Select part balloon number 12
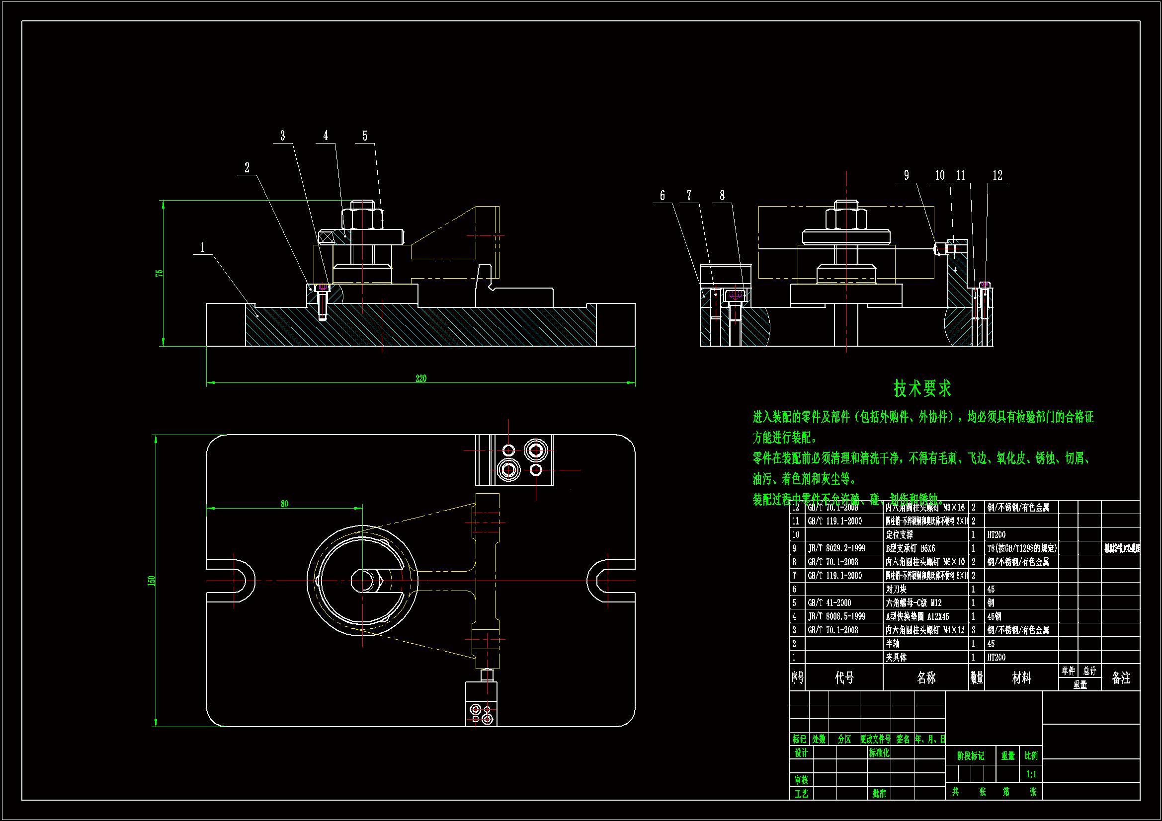The image size is (1162, 821). pos(997,175)
